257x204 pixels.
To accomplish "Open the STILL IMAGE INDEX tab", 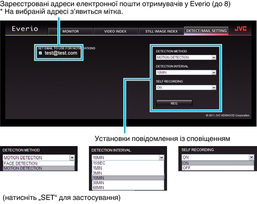I will tap(161, 31).
